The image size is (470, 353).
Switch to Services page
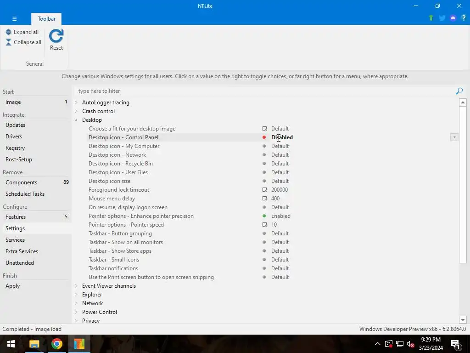coord(36,239)
